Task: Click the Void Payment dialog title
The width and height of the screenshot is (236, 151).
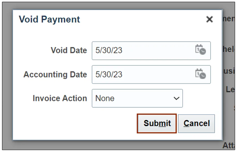Action: [49, 19]
